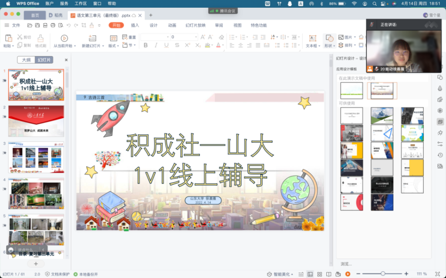
Task: Click orange slideshow play icon in status bar
Action: 348,274
